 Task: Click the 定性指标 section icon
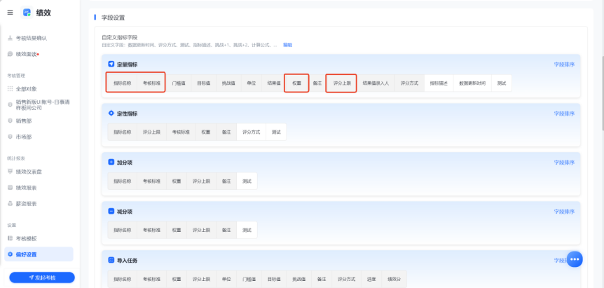coord(111,114)
